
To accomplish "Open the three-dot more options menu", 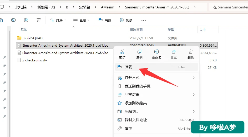I will [143, 20].
